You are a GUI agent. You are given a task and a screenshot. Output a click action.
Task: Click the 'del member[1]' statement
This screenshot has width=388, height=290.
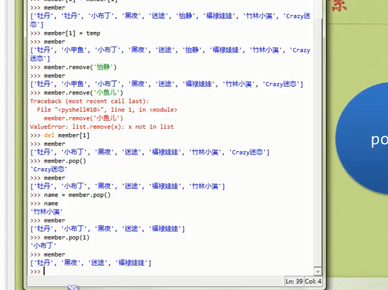67,135
